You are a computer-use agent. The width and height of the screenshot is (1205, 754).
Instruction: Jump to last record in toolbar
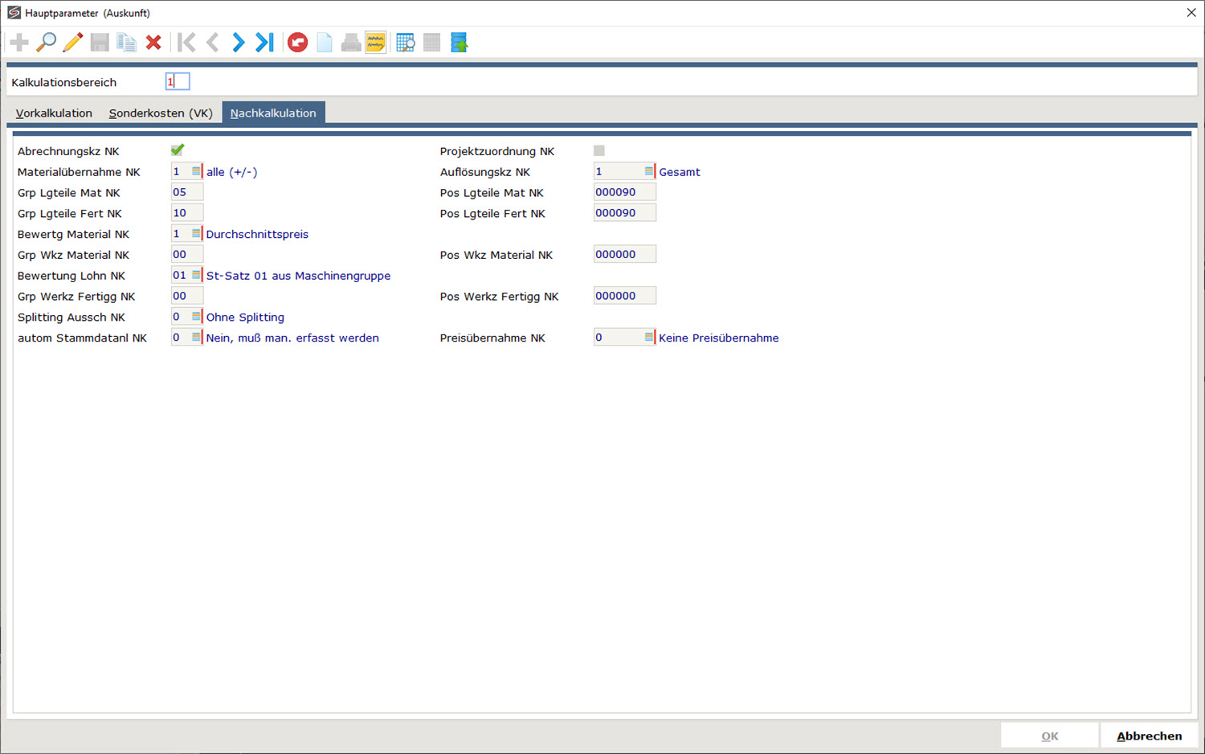[x=264, y=43]
